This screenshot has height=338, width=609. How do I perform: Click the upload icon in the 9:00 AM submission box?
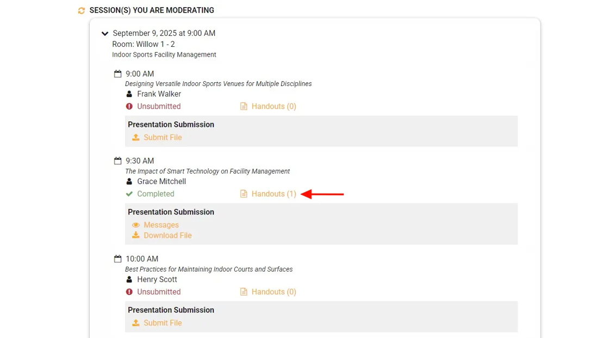[135, 137]
